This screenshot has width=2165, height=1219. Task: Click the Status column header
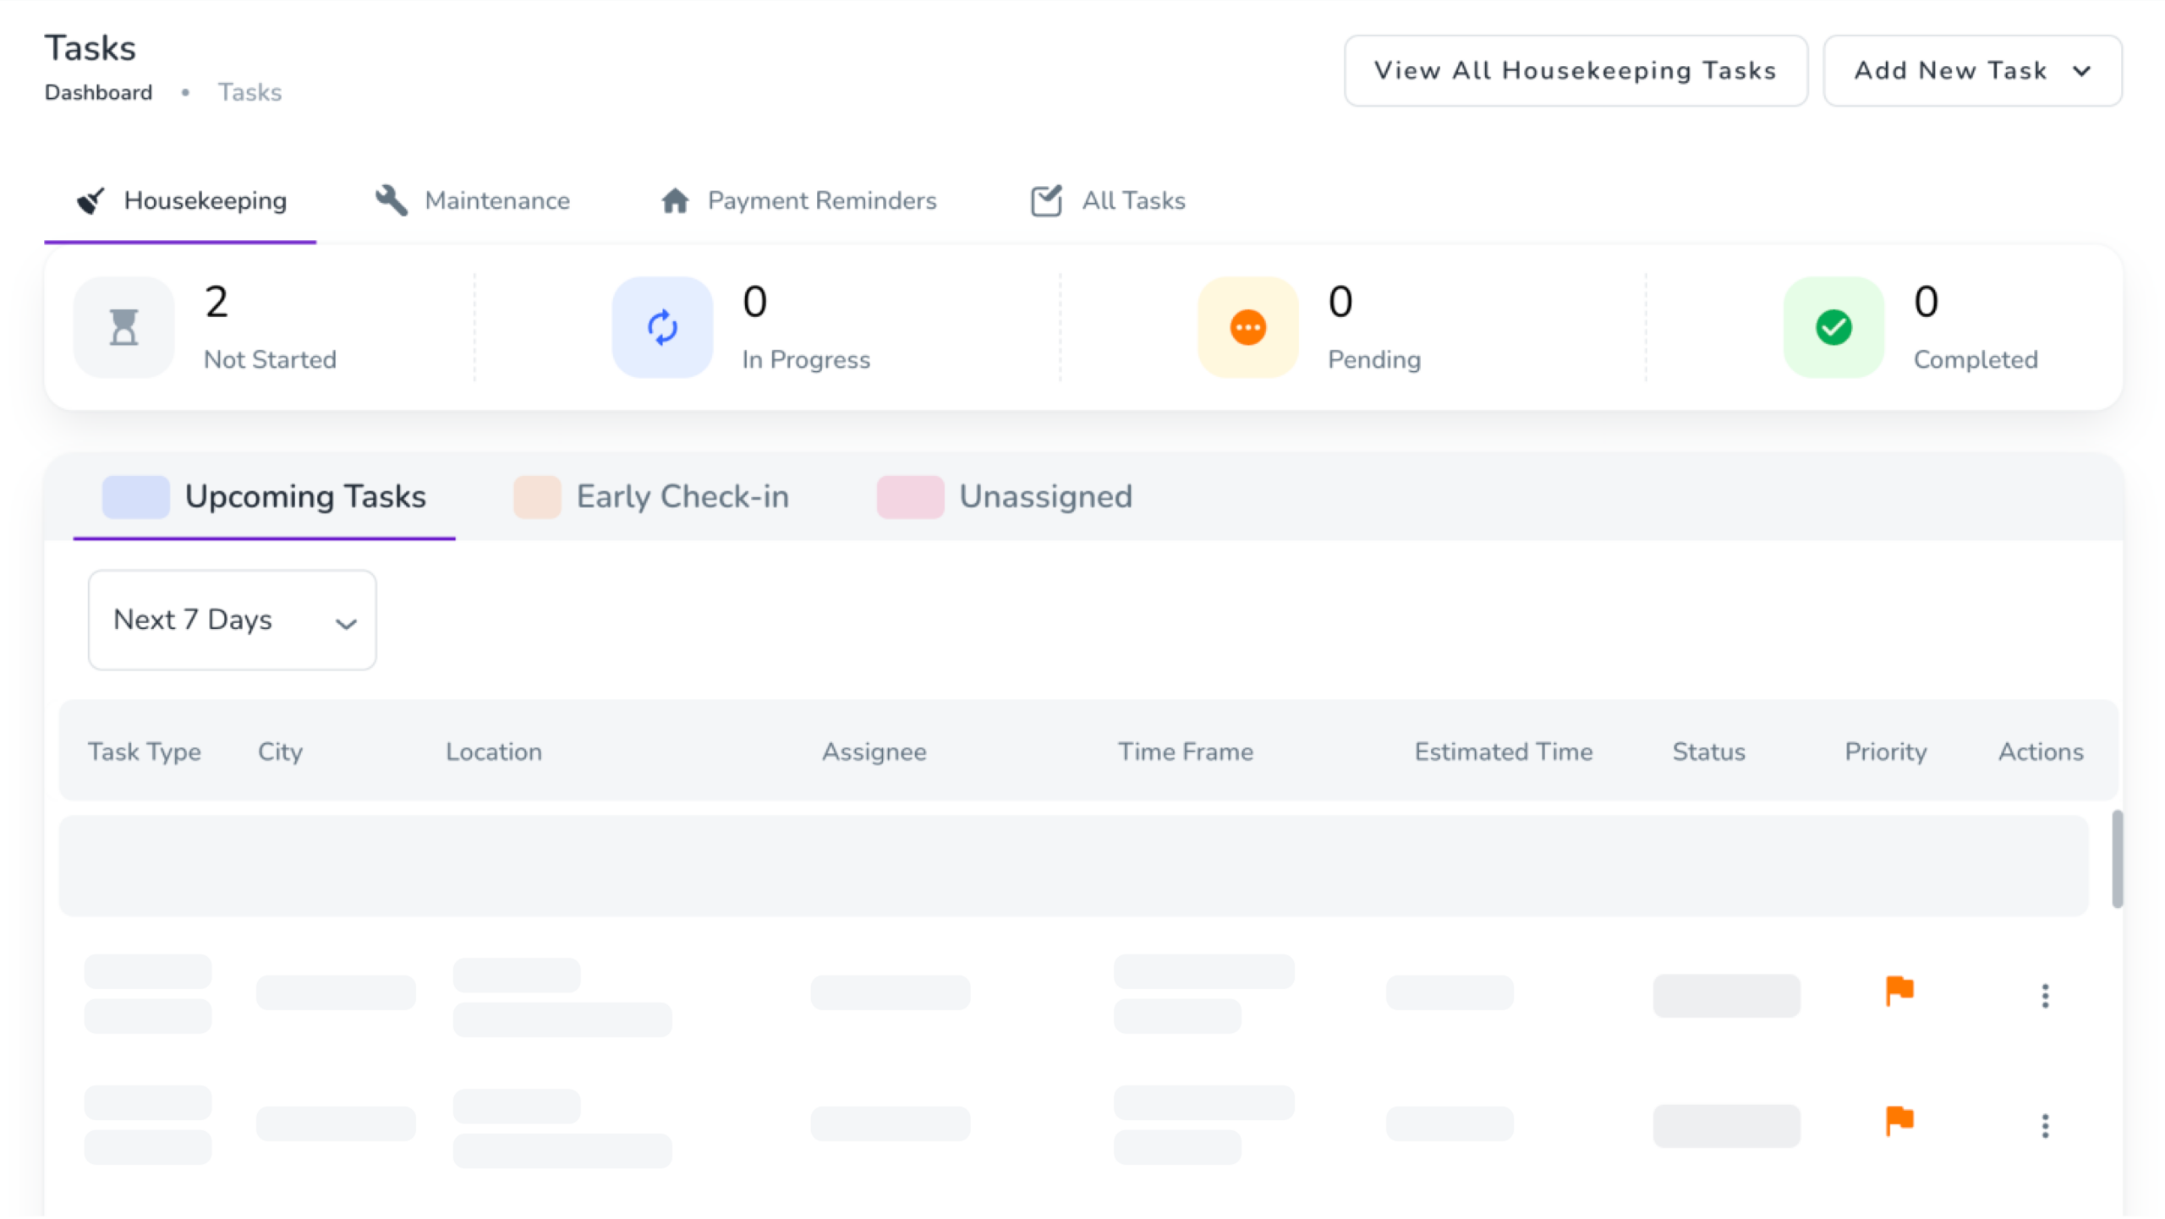1708,752
